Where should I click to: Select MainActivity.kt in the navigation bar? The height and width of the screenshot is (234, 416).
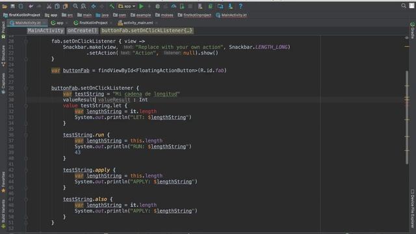coord(231,15)
